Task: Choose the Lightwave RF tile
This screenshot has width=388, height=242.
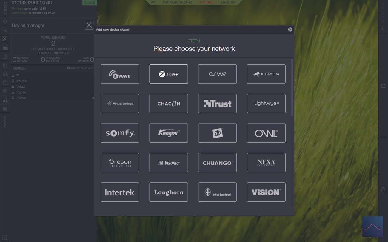Action: point(266,104)
